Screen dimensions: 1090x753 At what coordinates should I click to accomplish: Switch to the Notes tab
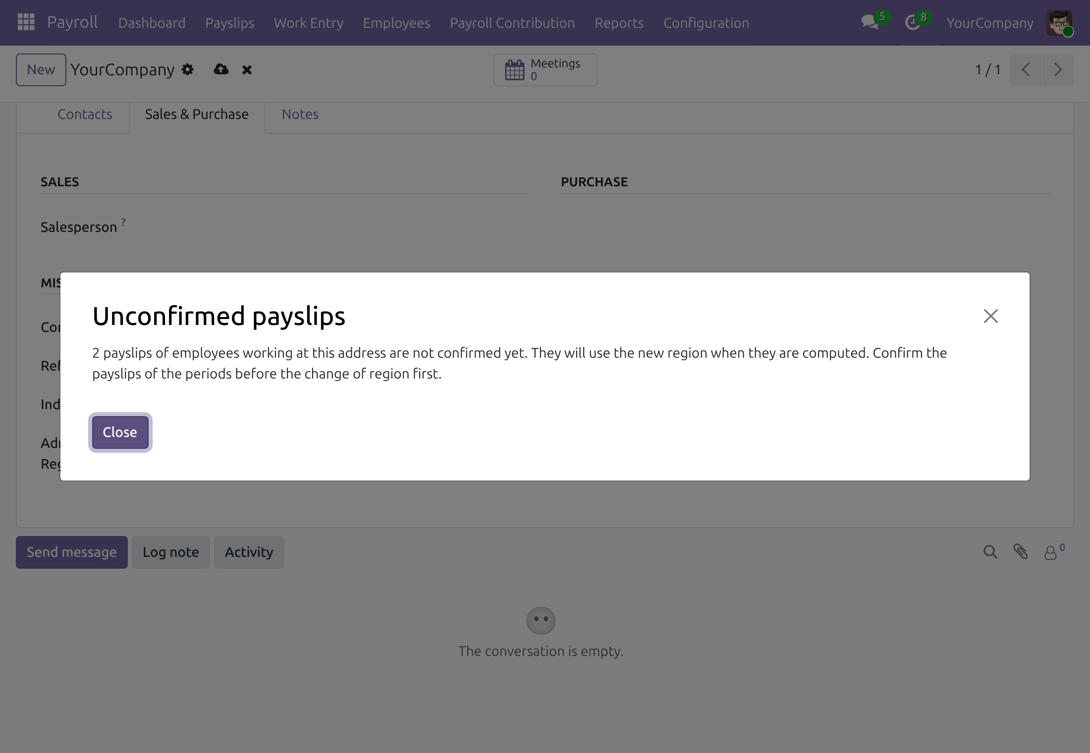click(300, 114)
